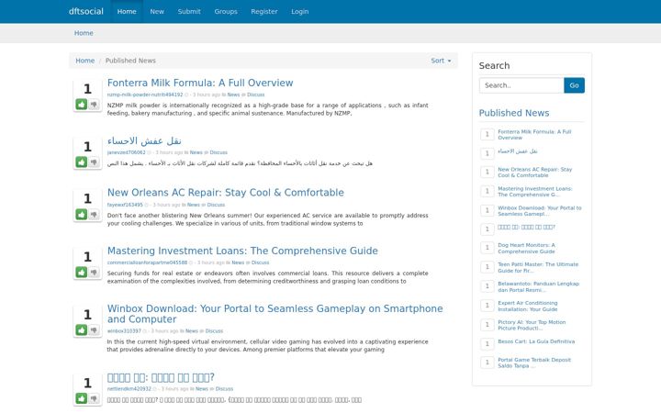Downvote the Winbox Download post

coord(94,330)
